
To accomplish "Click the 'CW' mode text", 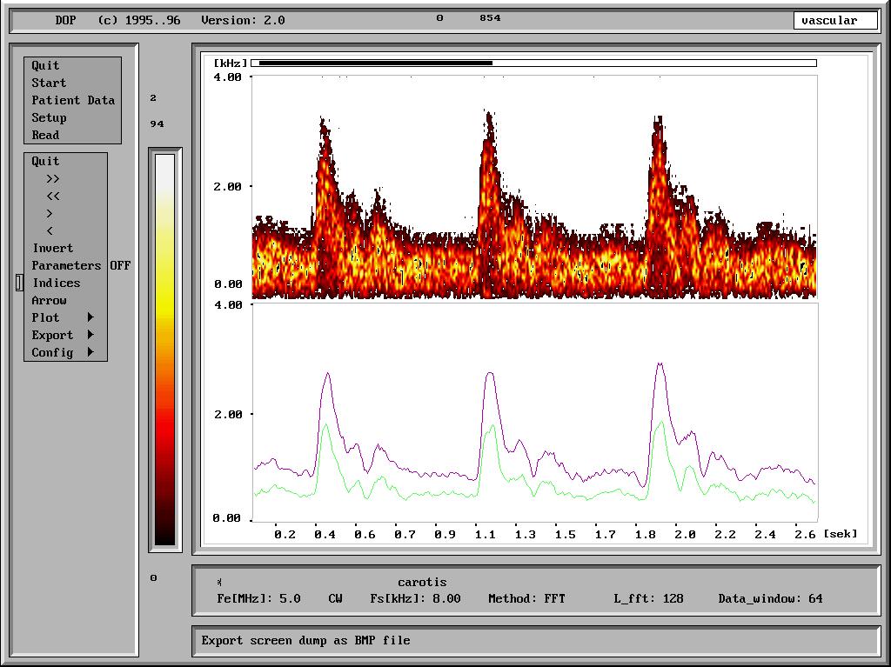I will [335, 599].
